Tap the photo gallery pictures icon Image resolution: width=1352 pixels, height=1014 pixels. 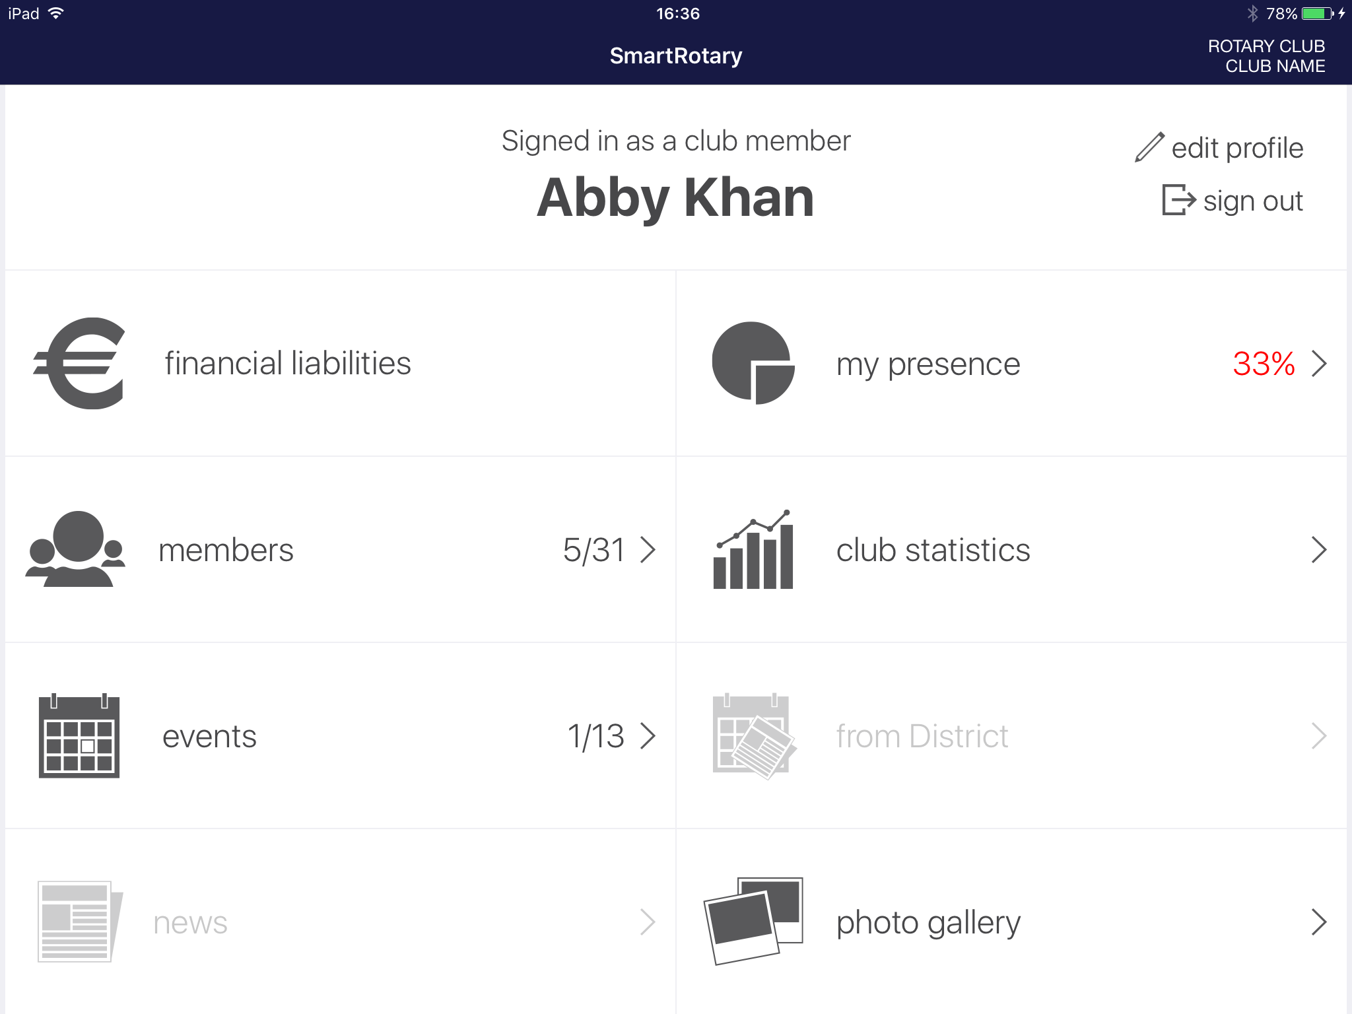pyautogui.click(x=753, y=922)
